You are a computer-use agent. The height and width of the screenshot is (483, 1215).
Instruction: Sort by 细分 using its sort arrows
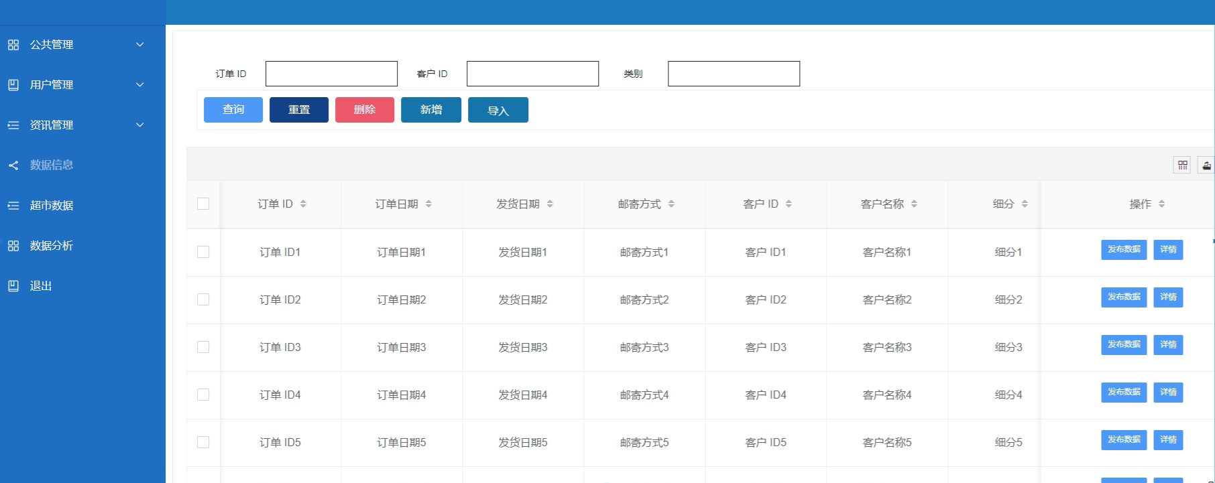tap(1025, 204)
